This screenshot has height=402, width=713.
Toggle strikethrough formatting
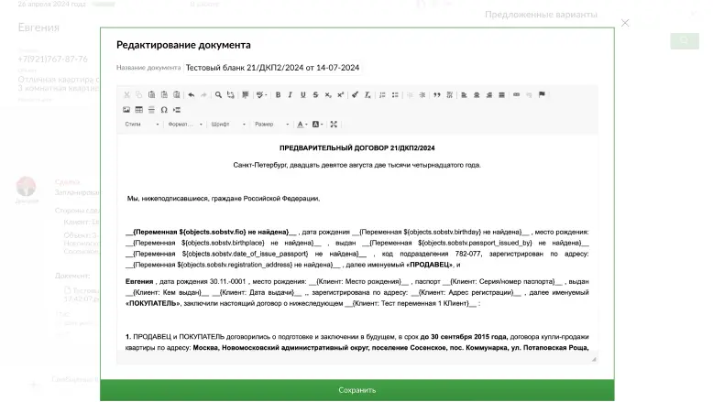pyautogui.click(x=315, y=95)
